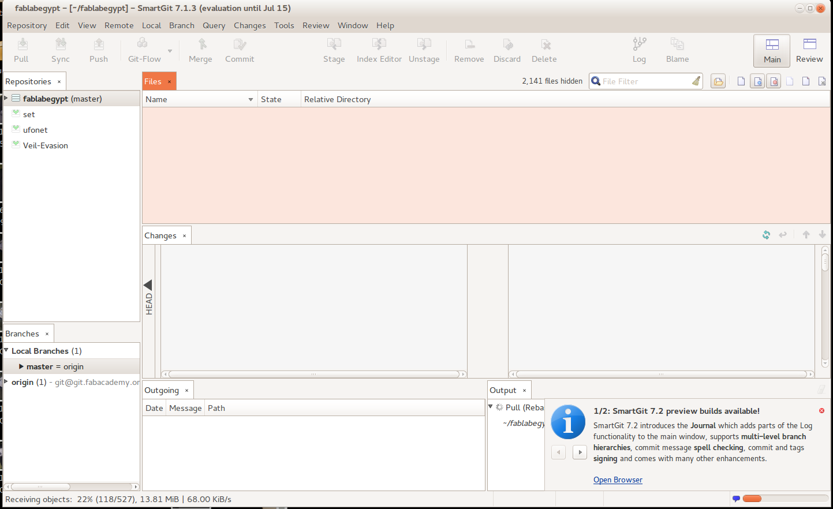Open the Branch menu

click(x=182, y=25)
